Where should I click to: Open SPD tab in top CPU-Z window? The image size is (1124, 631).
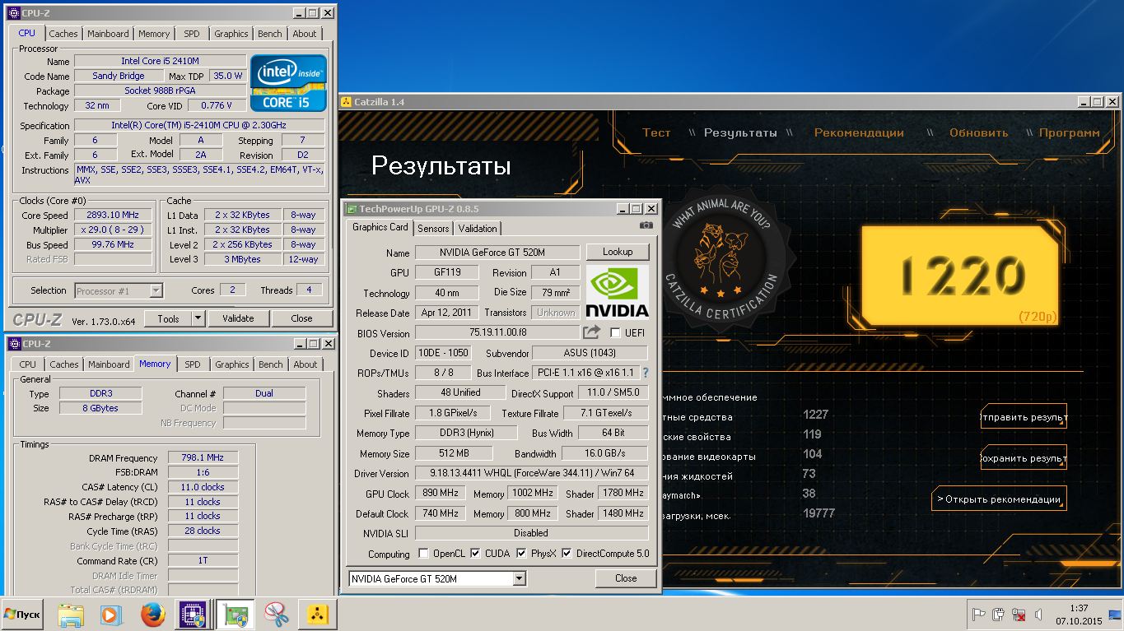(x=191, y=34)
